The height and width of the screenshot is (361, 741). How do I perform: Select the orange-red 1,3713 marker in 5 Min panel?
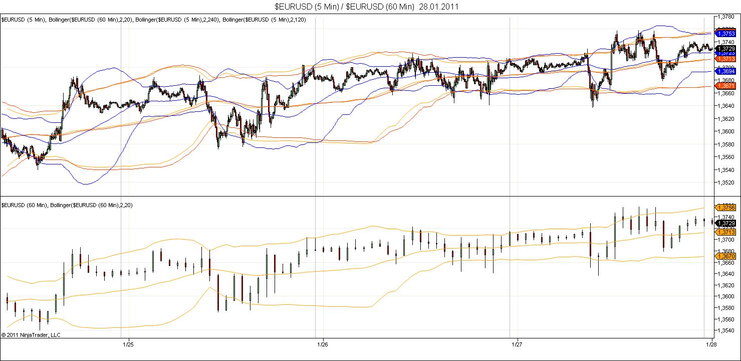pos(726,59)
